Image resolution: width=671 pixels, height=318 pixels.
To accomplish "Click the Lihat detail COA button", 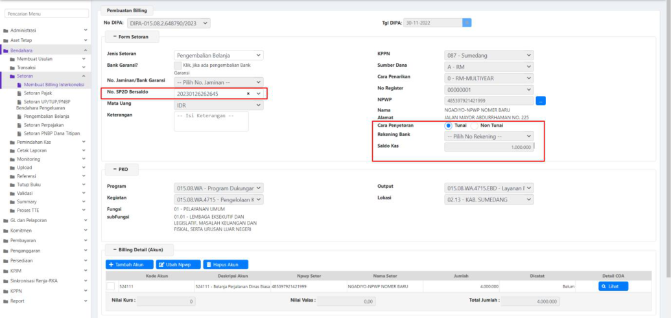I will pyautogui.click(x=613, y=286).
